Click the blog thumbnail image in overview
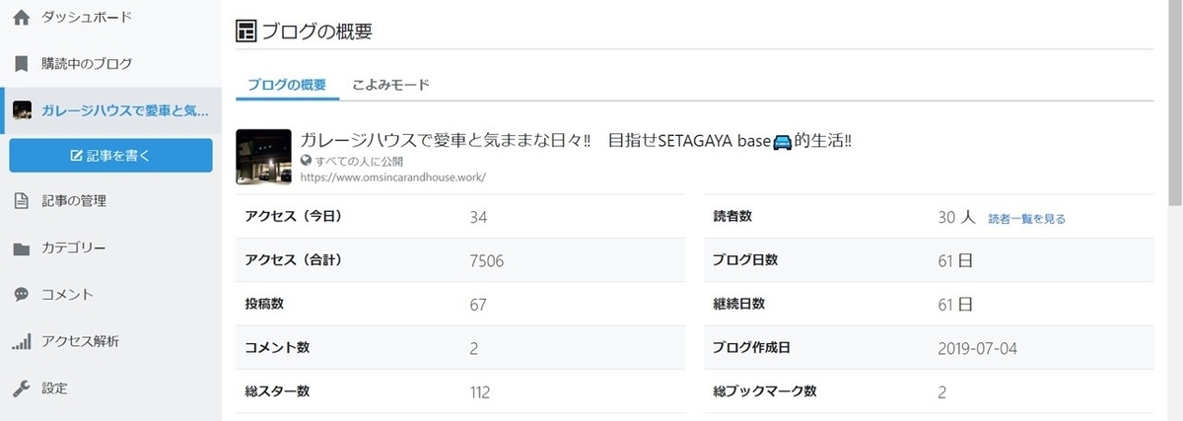This screenshot has height=421, width=1183. (264, 157)
